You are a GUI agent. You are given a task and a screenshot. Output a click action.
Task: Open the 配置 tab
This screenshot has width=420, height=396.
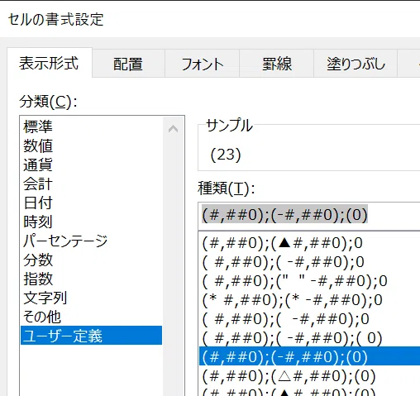128,64
